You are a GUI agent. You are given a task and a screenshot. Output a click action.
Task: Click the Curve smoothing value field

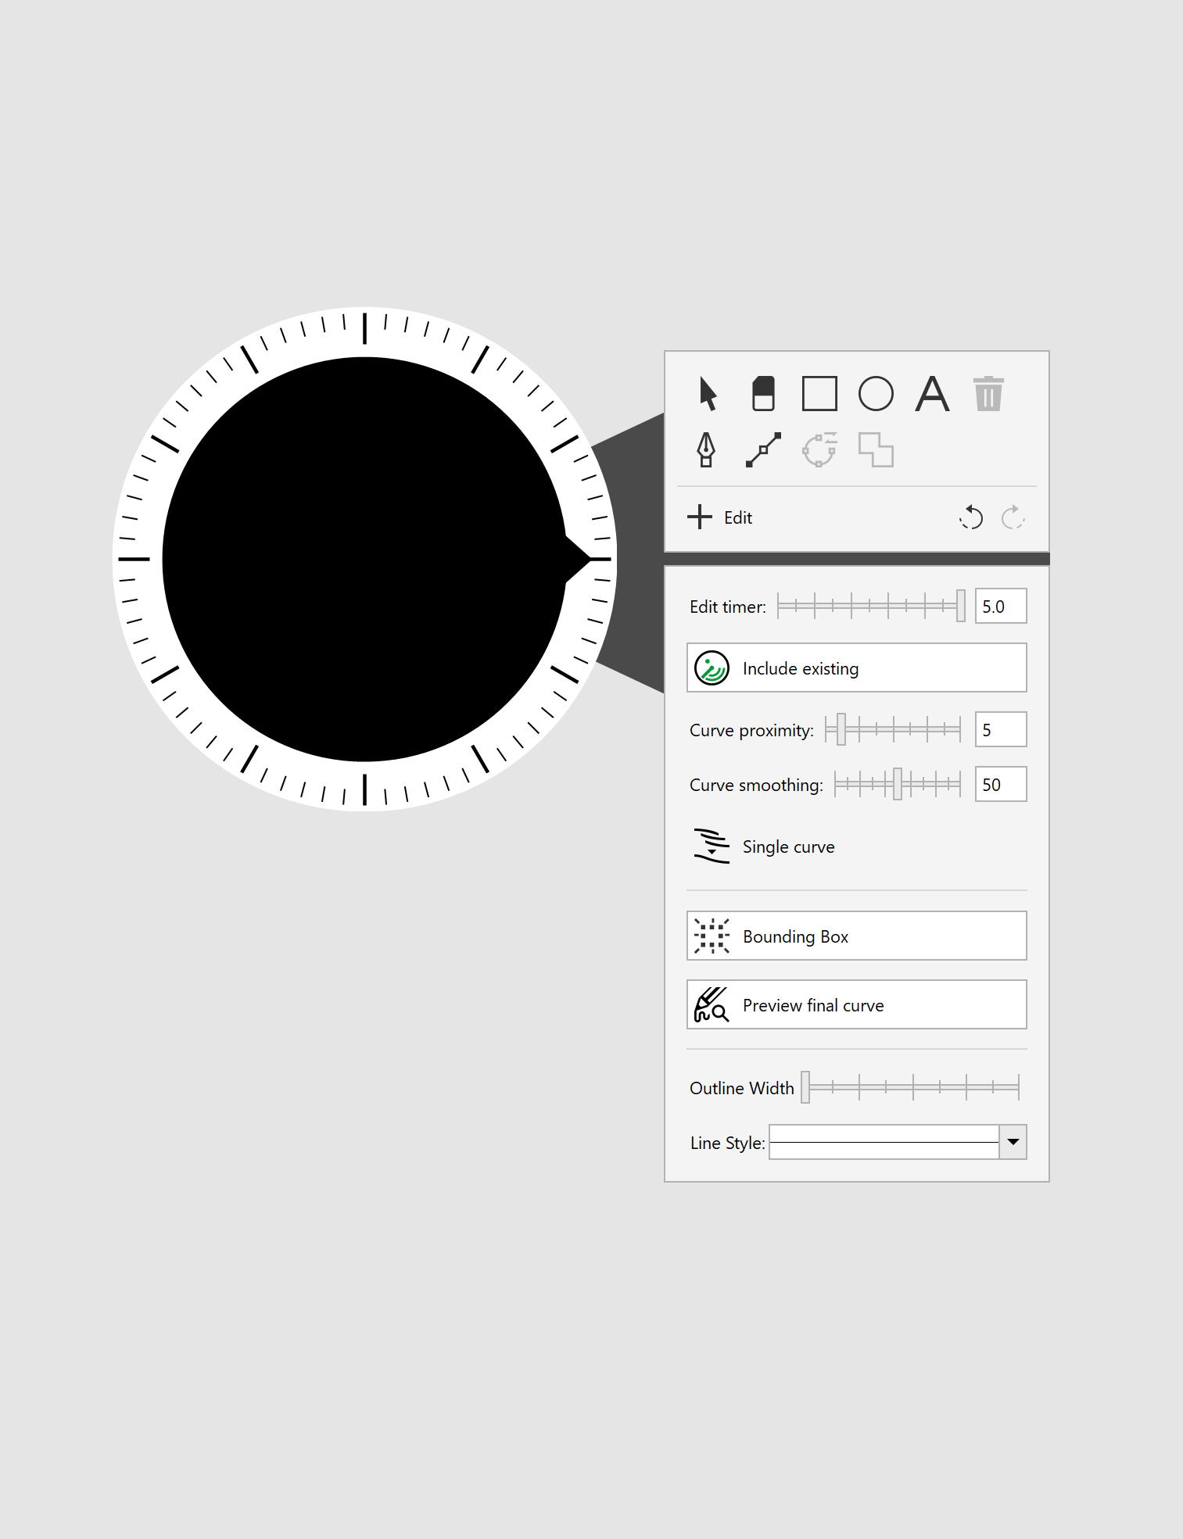point(1001,784)
